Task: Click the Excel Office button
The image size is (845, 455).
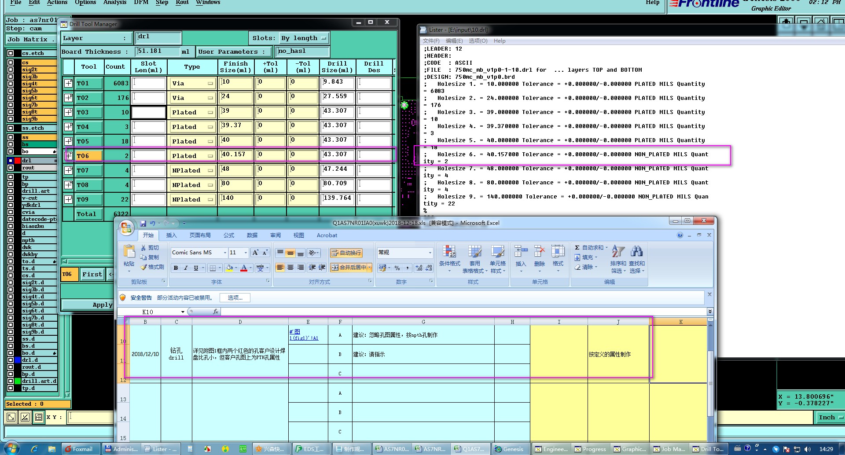Action: 126,227
